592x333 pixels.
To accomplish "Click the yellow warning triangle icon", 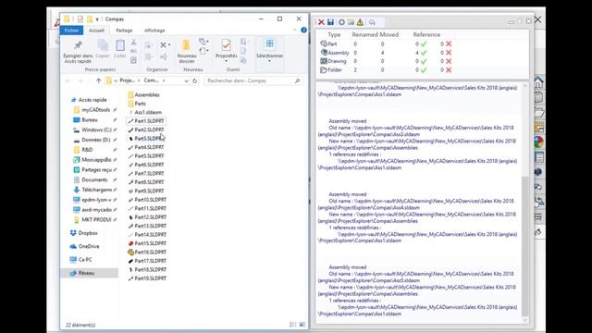I will (x=360, y=22).
